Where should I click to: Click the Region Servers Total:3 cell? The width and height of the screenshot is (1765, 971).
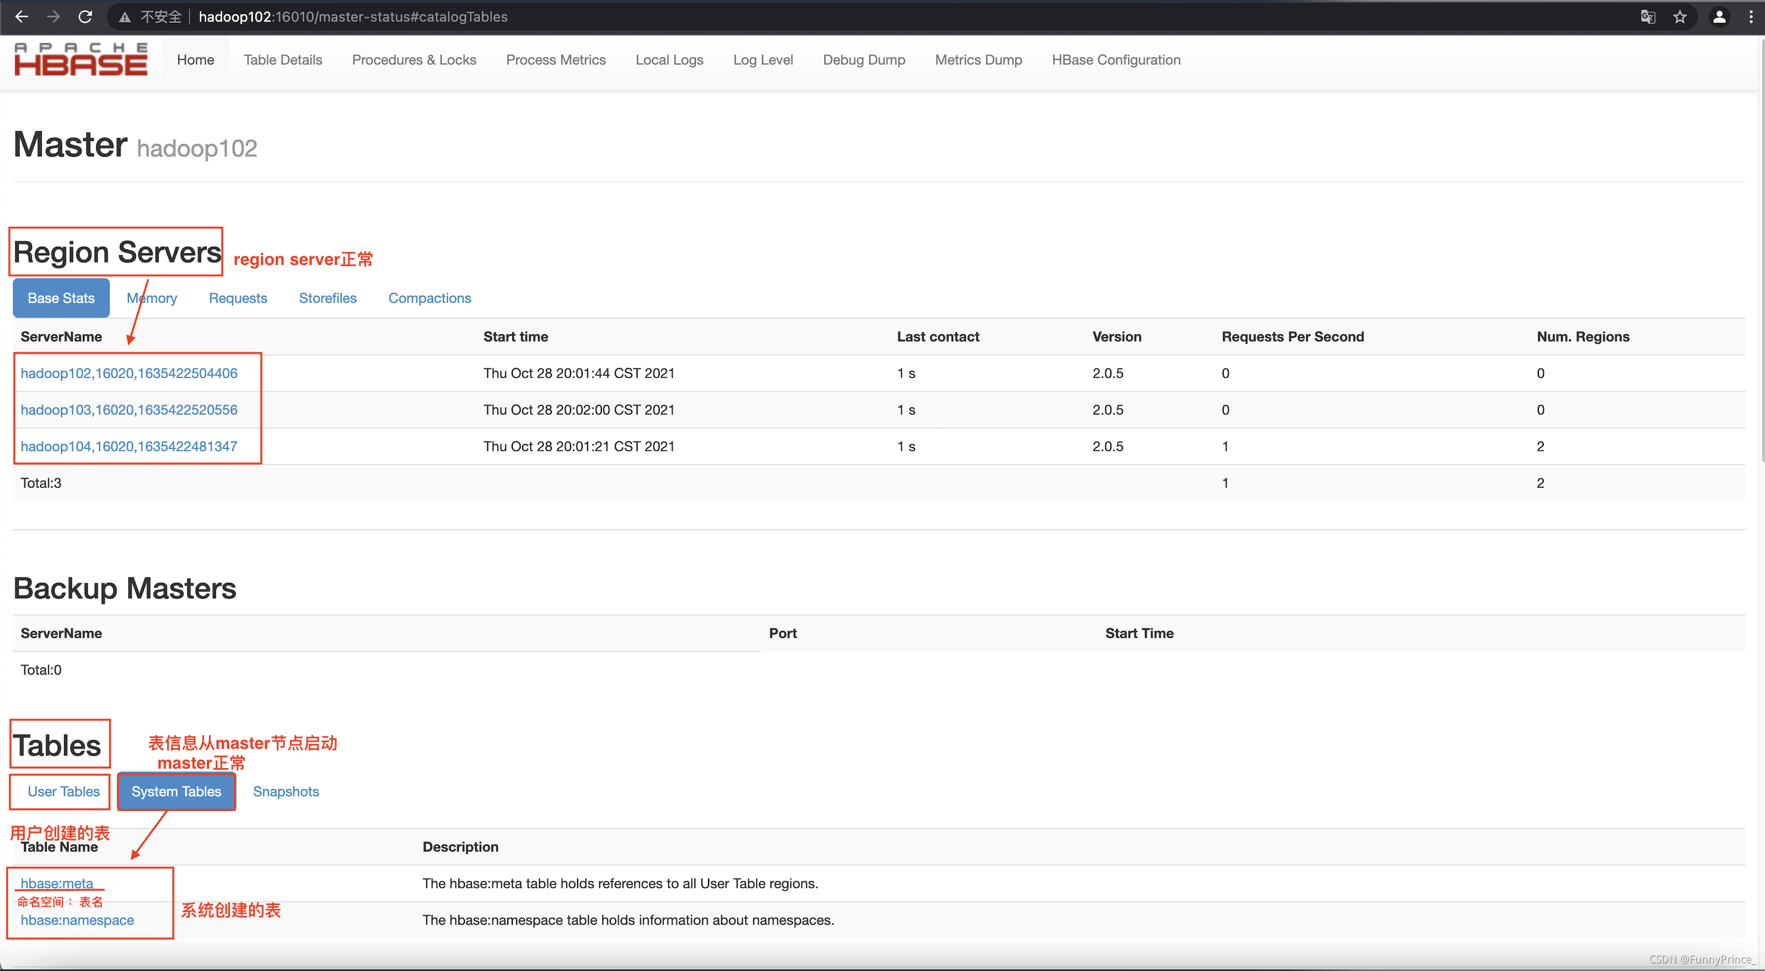41,483
